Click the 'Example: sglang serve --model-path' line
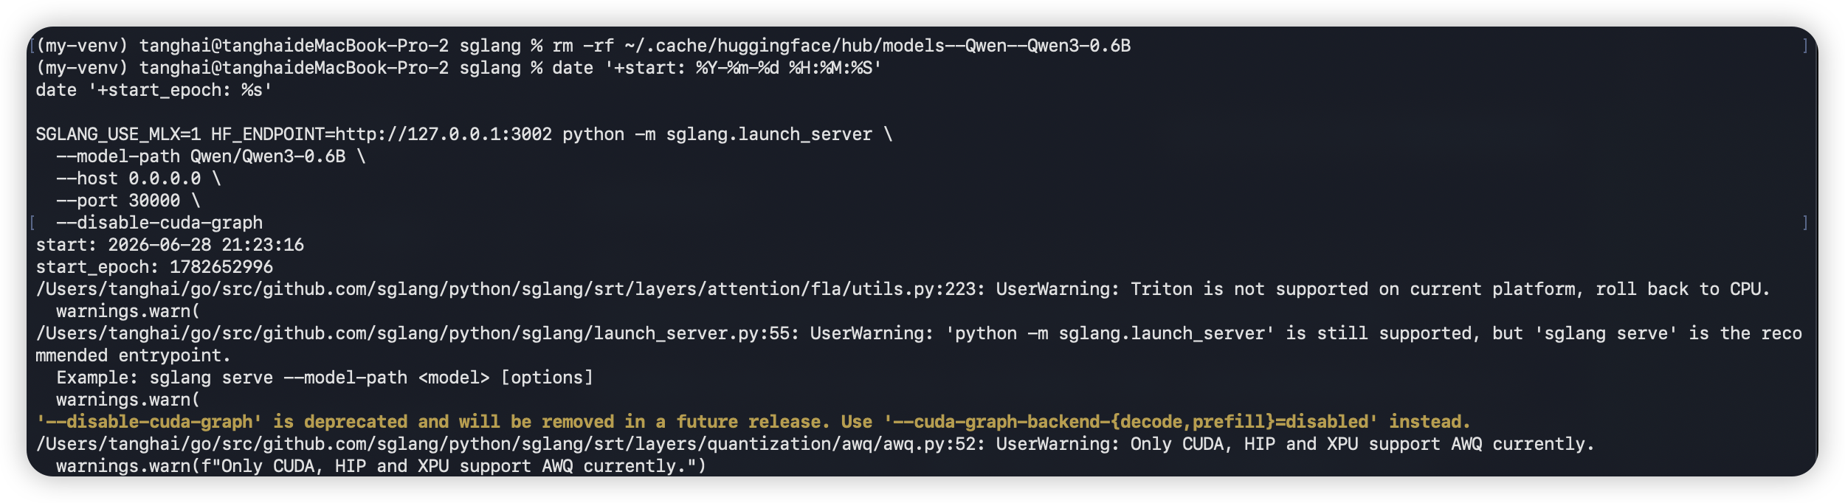This screenshot has height=503, width=1845. 324,378
